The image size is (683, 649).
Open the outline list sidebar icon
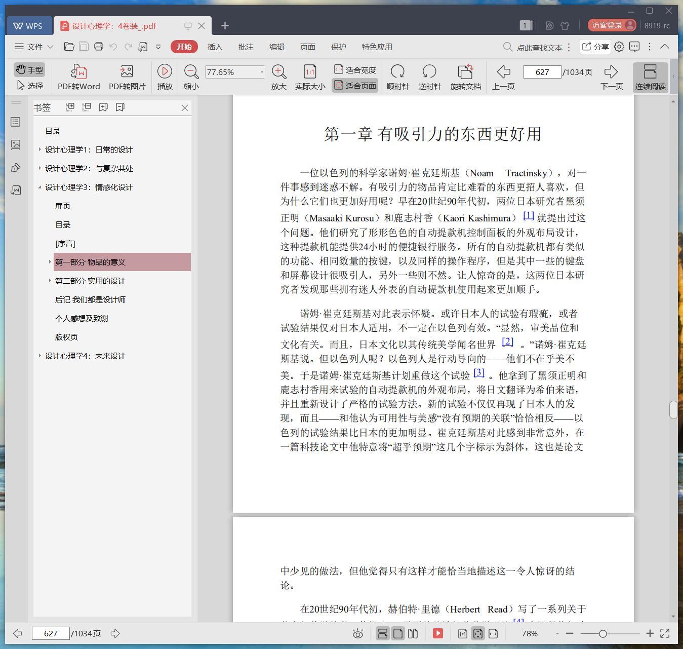click(x=16, y=122)
